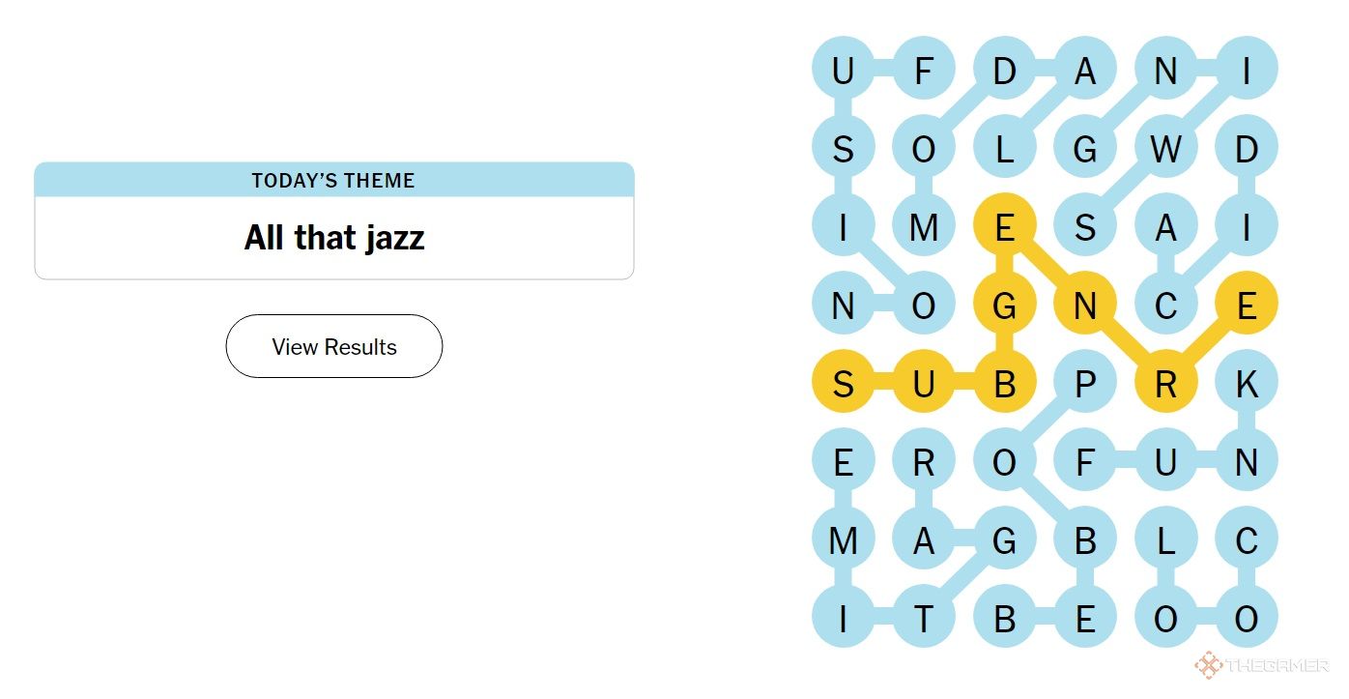Tap the M that starts MODAL
1349x699 pixels.
(924, 227)
